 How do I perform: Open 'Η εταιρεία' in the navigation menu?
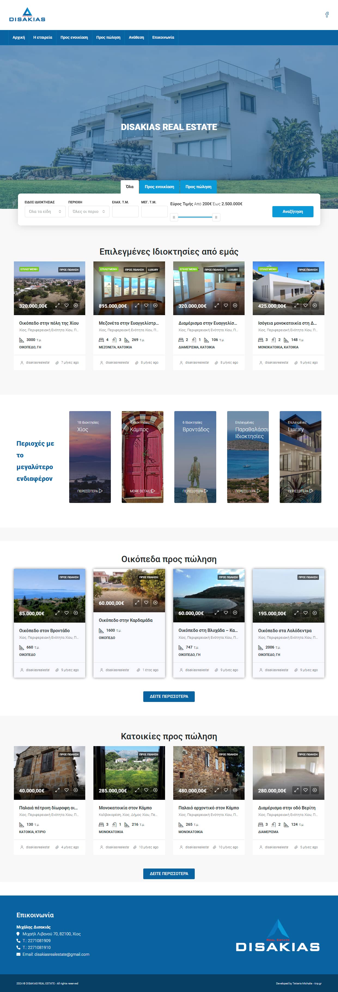coord(42,37)
